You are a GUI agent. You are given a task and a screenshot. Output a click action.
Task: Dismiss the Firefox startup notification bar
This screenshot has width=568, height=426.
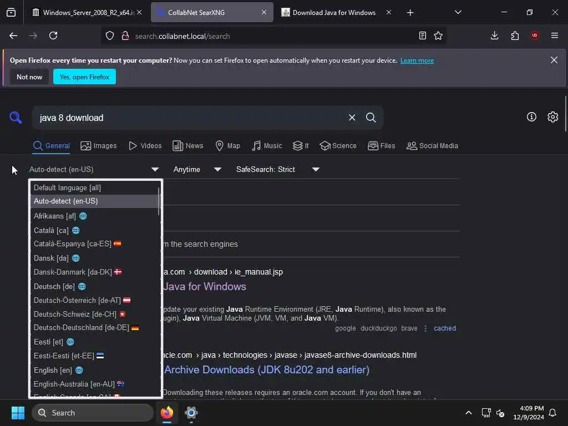pyautogui.click(x=554, y=60)
